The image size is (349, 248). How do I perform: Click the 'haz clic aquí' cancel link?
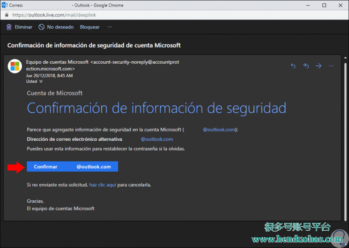103,185
